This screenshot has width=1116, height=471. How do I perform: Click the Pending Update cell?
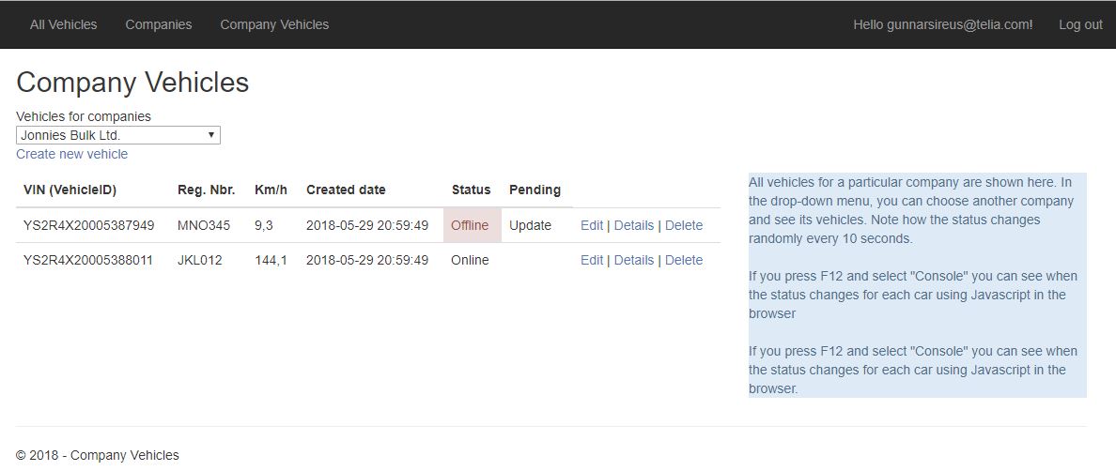pyautogui.click(x=530, y=225)
